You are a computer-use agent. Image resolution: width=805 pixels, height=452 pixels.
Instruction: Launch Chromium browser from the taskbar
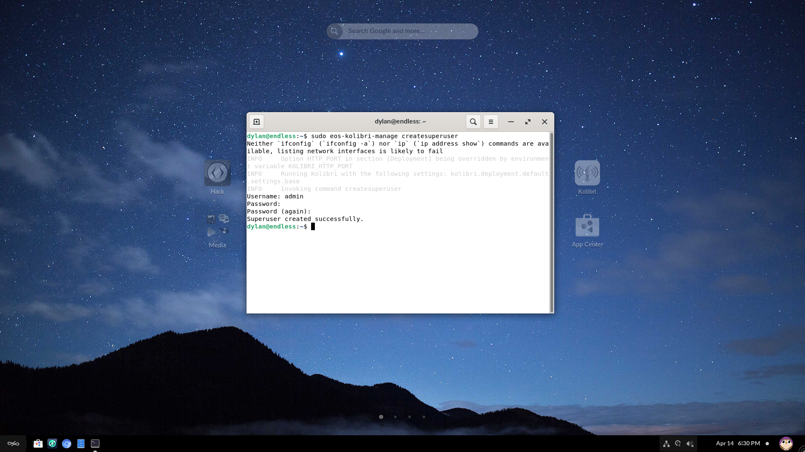66,444
